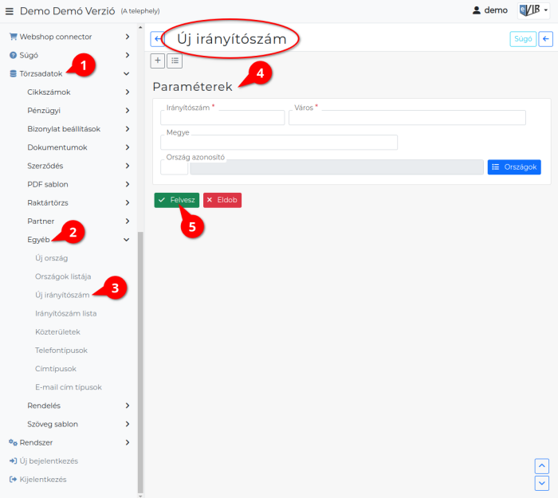Expand the Szöveg sablon submenu
The image size is (558, 498).
[x=128, y=424]
